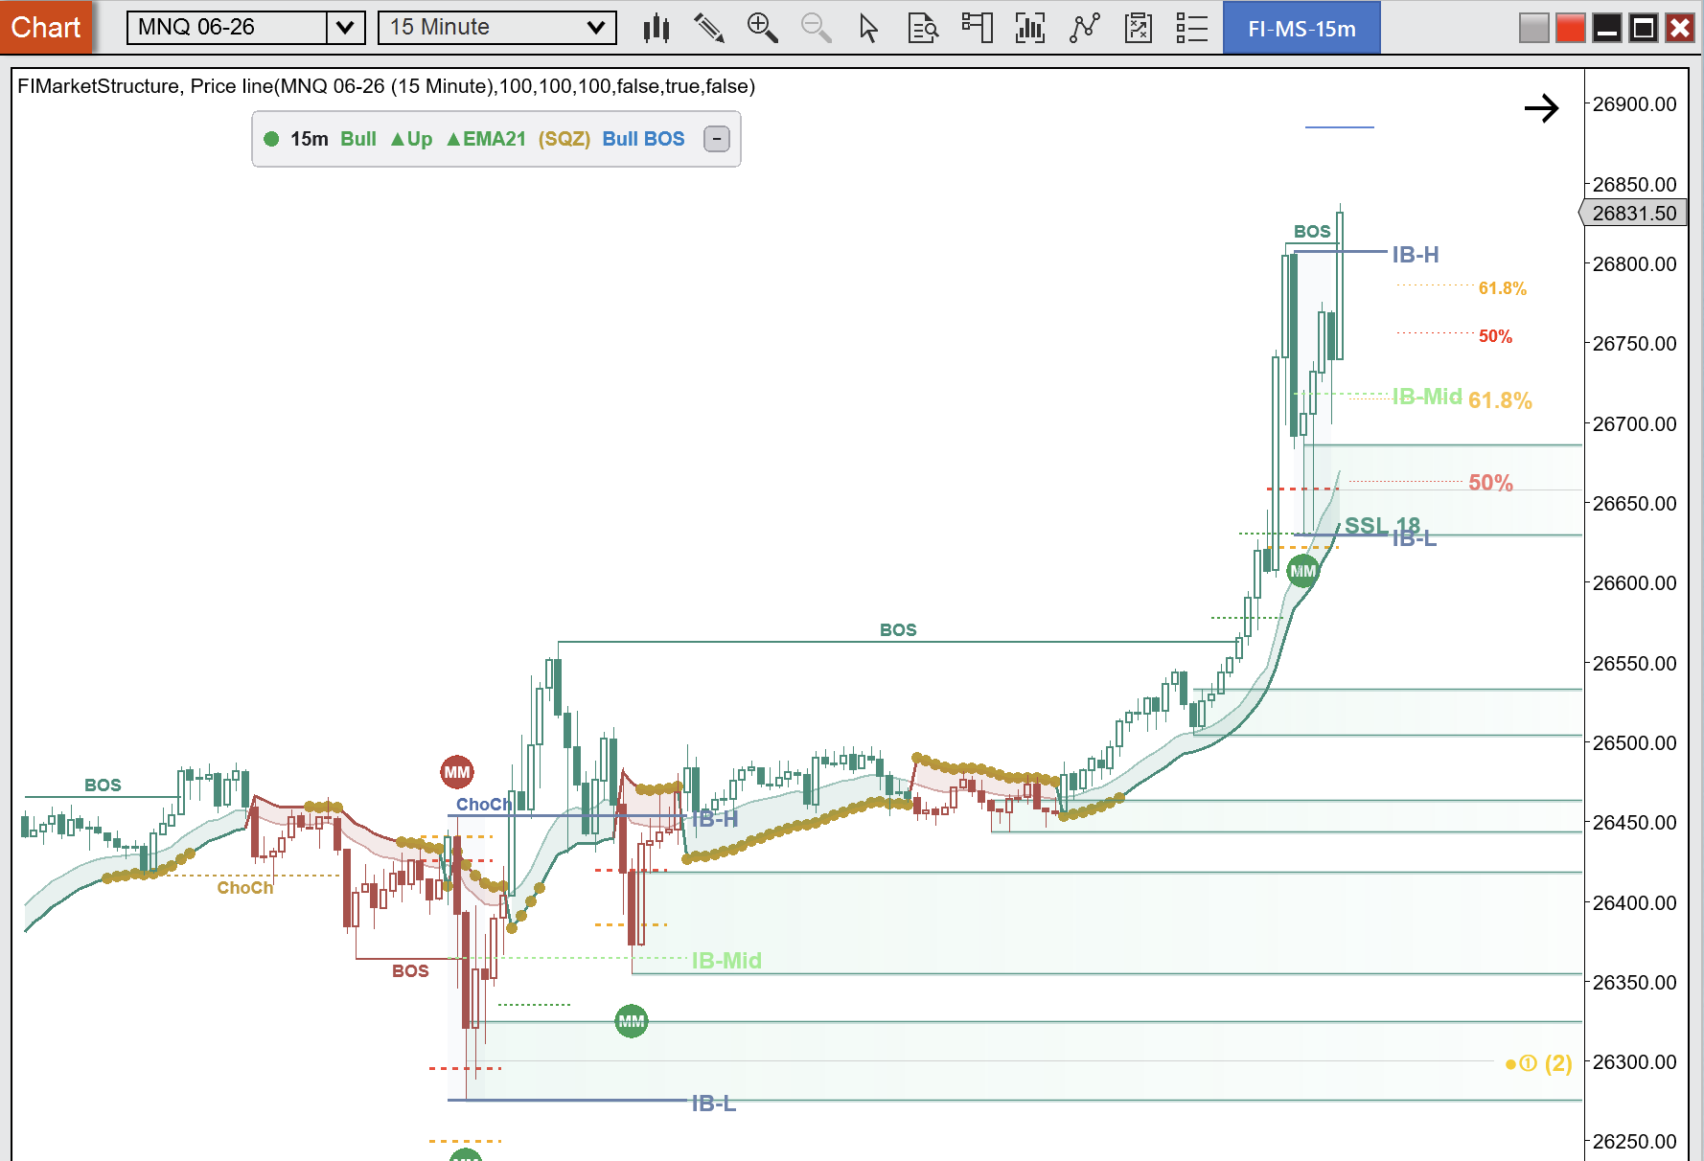Click the Bull BOS status text
The height and width of the screenshot is (1161, 1704).
[x=643, y=139]
